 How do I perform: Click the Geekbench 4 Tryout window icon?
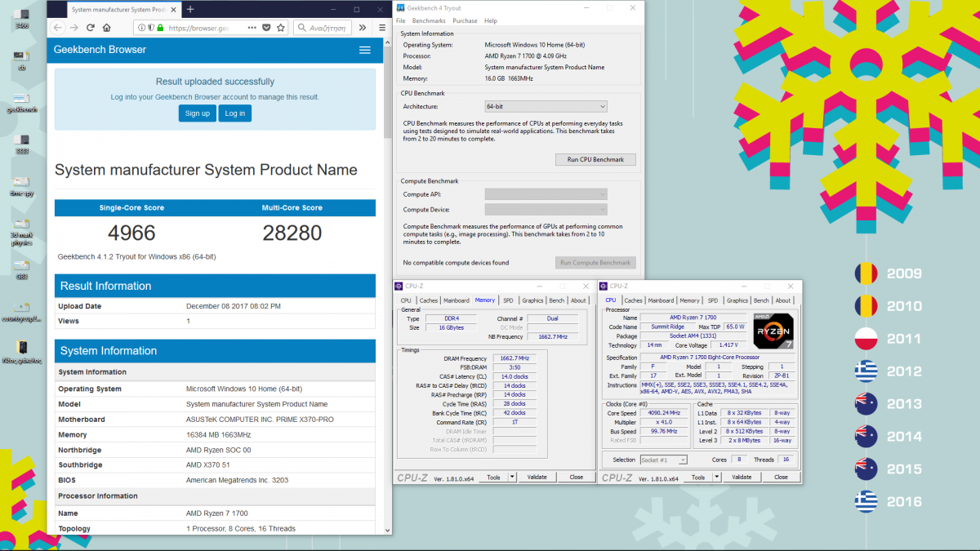tap(401, 8)
